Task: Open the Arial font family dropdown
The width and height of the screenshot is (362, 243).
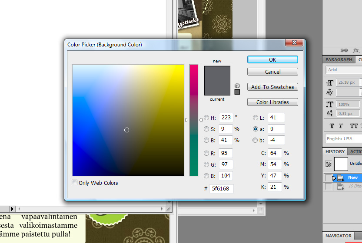Action: point(343,69)
